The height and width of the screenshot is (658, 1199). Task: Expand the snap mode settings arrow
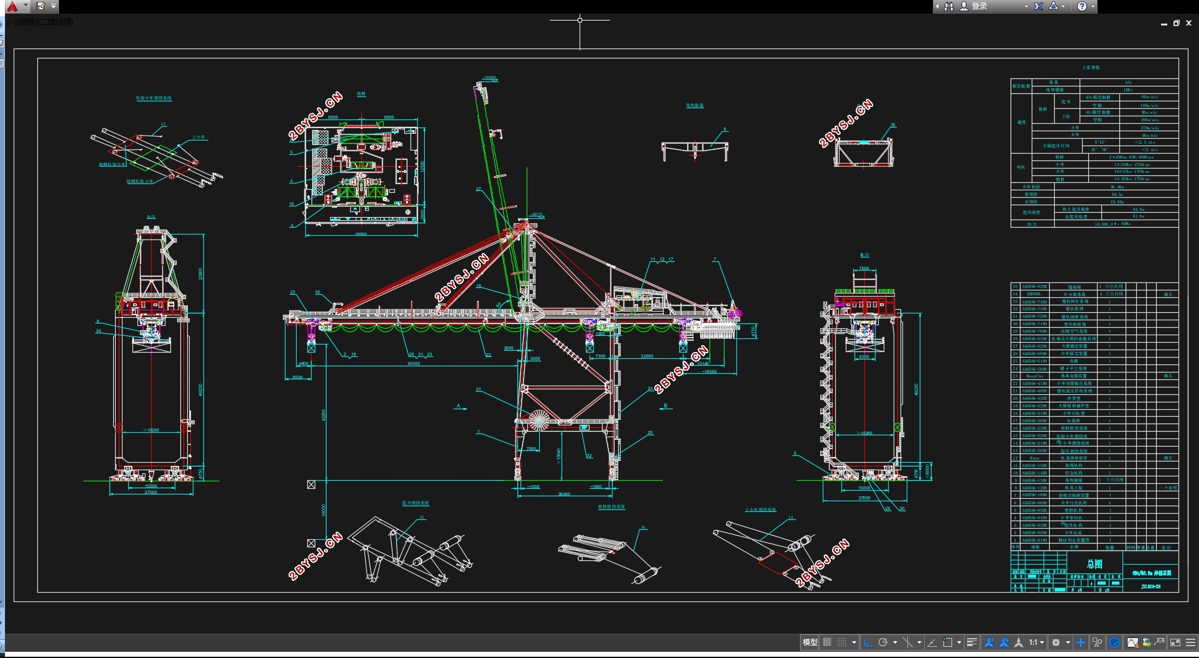tap(854, 642)
